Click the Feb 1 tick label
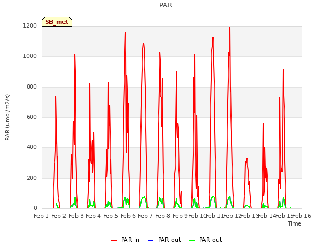 [42, 216]
